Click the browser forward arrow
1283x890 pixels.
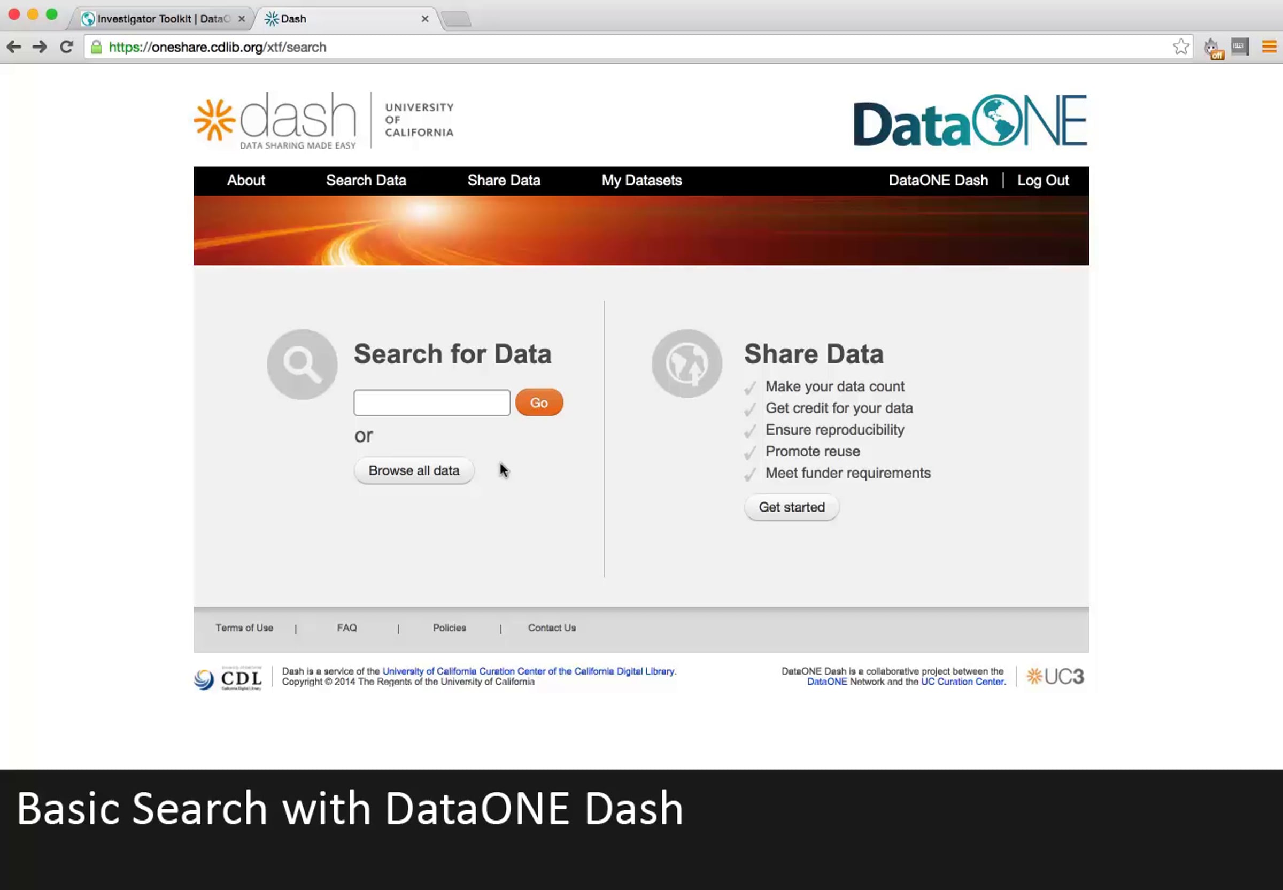[40, 47]
